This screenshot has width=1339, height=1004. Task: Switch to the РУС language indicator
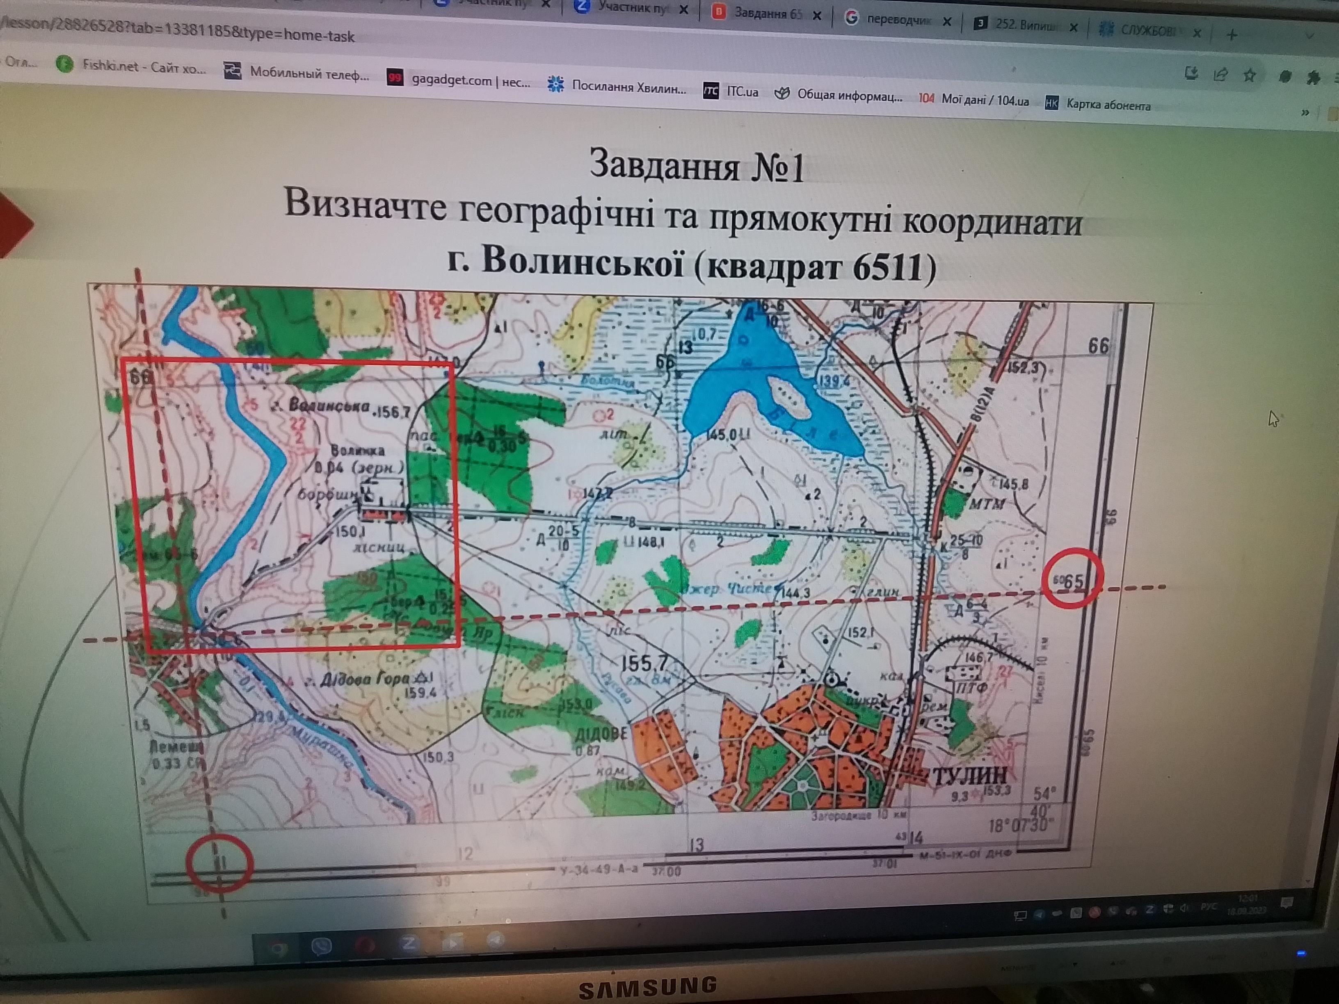pos(1209,907)
